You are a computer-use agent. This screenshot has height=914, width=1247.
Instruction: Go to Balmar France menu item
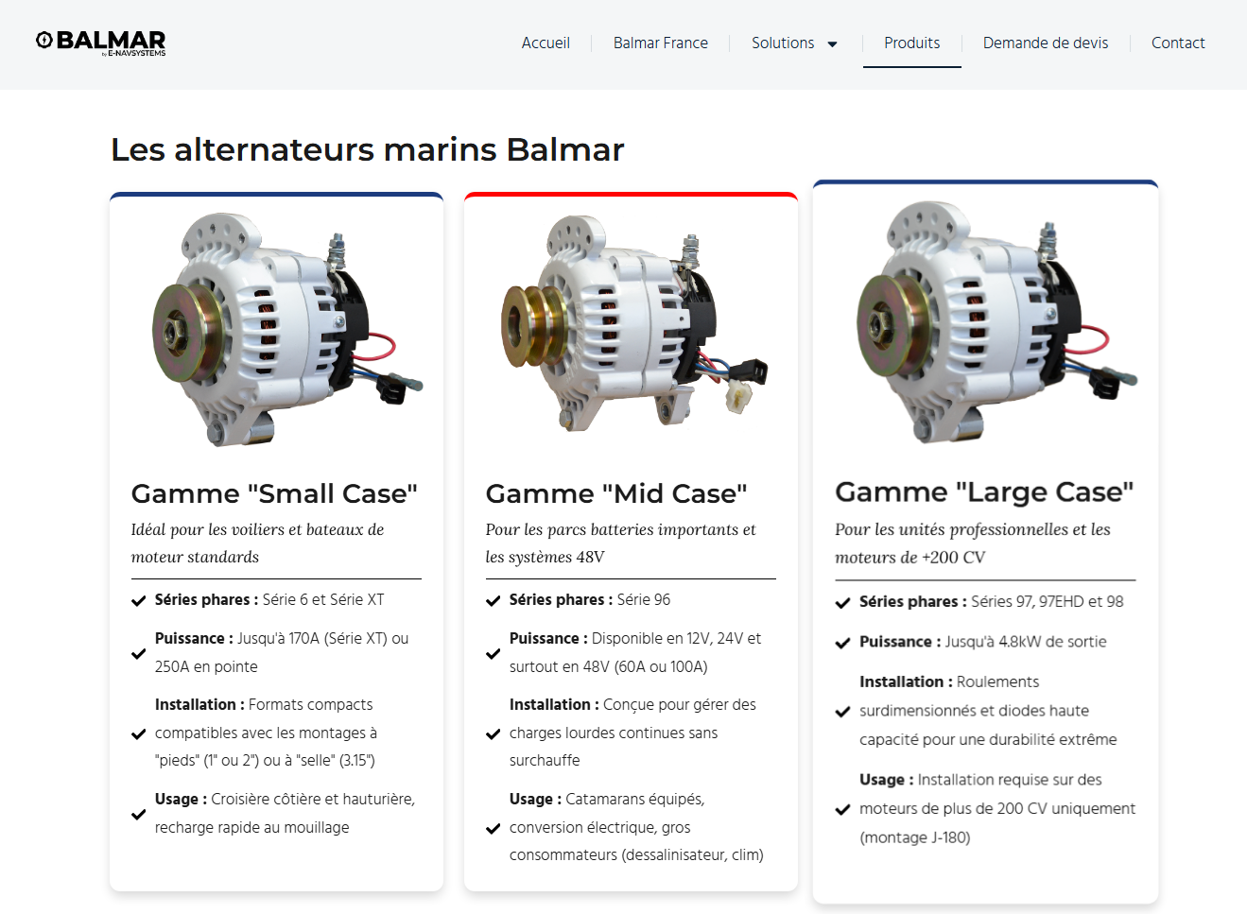[660, 43]
